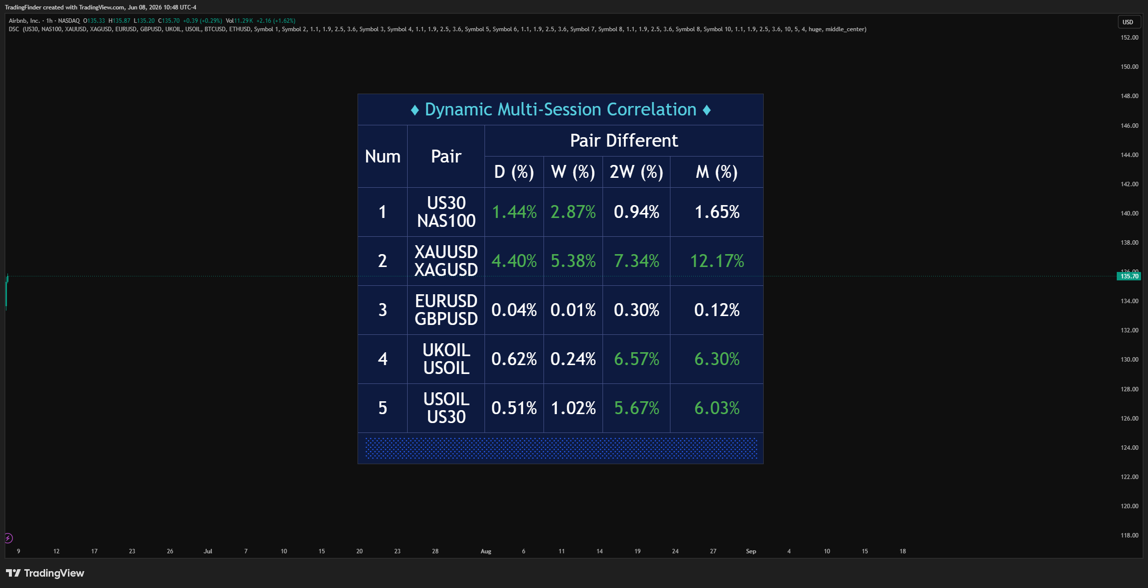Click the Dynamic Multi-Session Correlation title
This screenshot has width=1148, height=588.
click(560, 109)
